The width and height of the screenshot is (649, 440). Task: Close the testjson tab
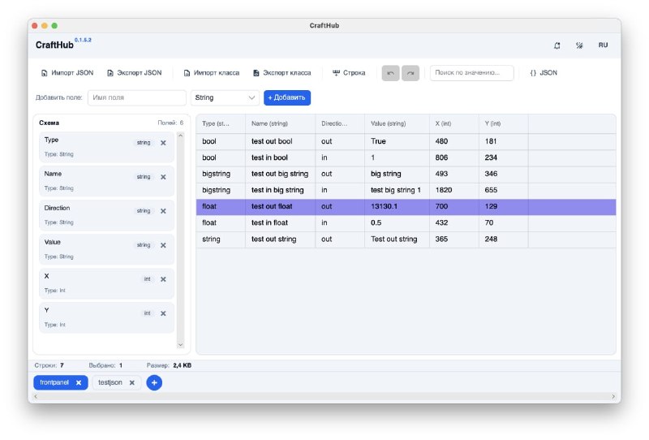click(x=132, y=383)
